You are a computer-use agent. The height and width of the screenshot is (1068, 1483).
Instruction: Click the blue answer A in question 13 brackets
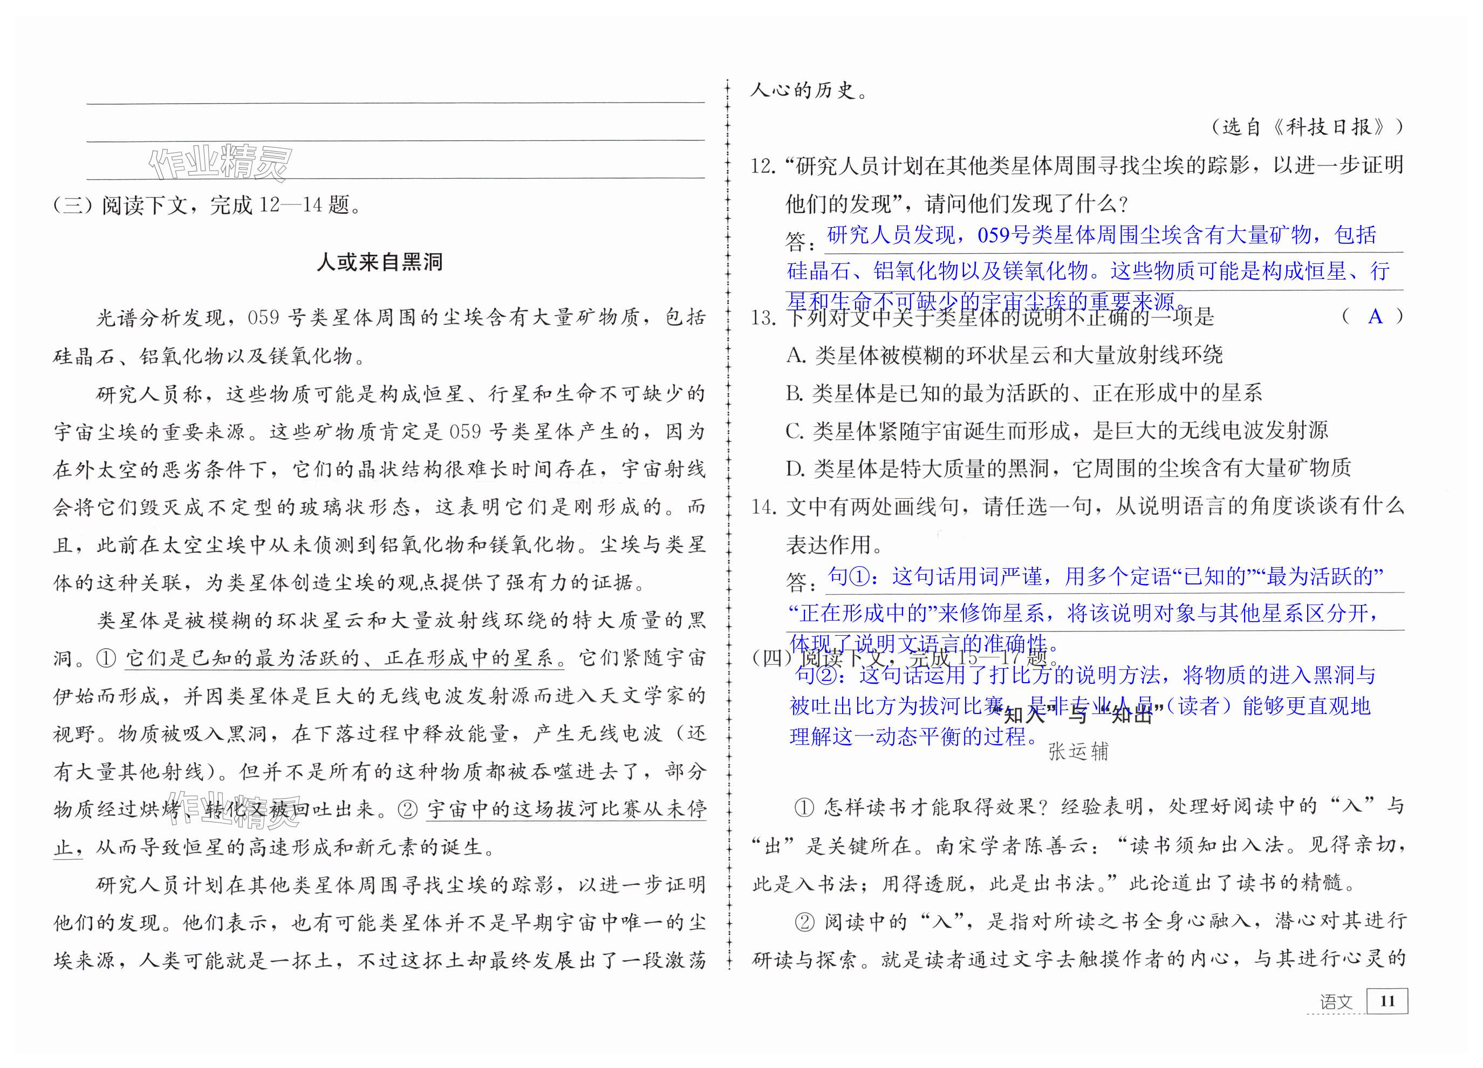[x=1375, y=317]
